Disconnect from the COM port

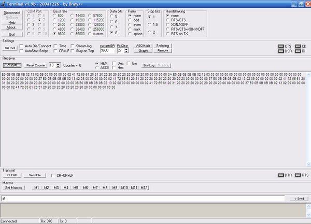[12, 12]
